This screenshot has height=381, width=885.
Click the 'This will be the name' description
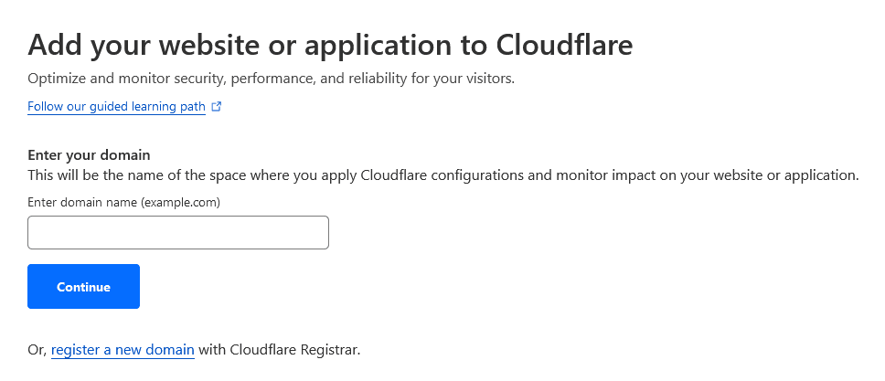coord(443,175)
